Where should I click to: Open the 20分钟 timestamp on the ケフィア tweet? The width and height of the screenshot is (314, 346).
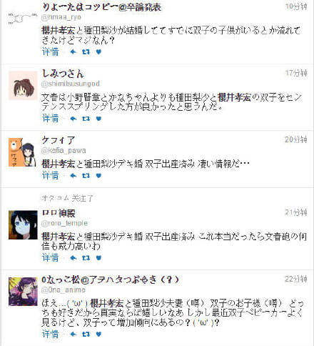click(295, 139)
